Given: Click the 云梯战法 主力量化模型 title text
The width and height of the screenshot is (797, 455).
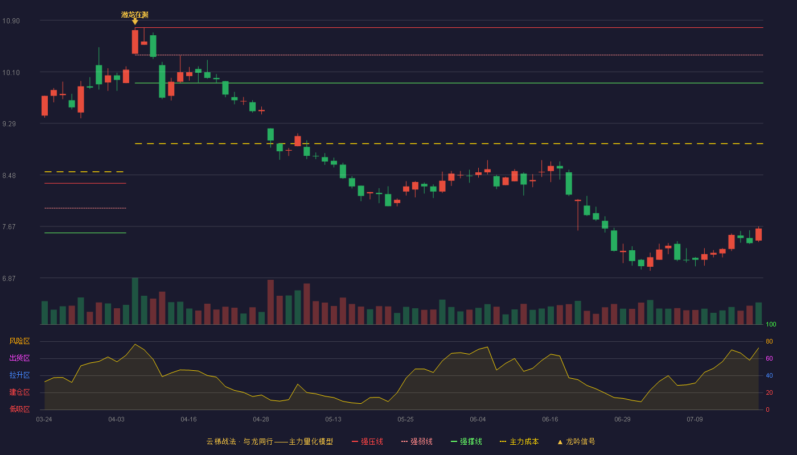Looking at the screenshot, I should pos(269,441).
